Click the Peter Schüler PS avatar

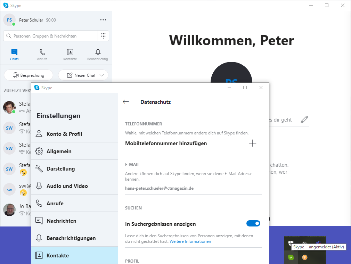click(x=9, y=20)
